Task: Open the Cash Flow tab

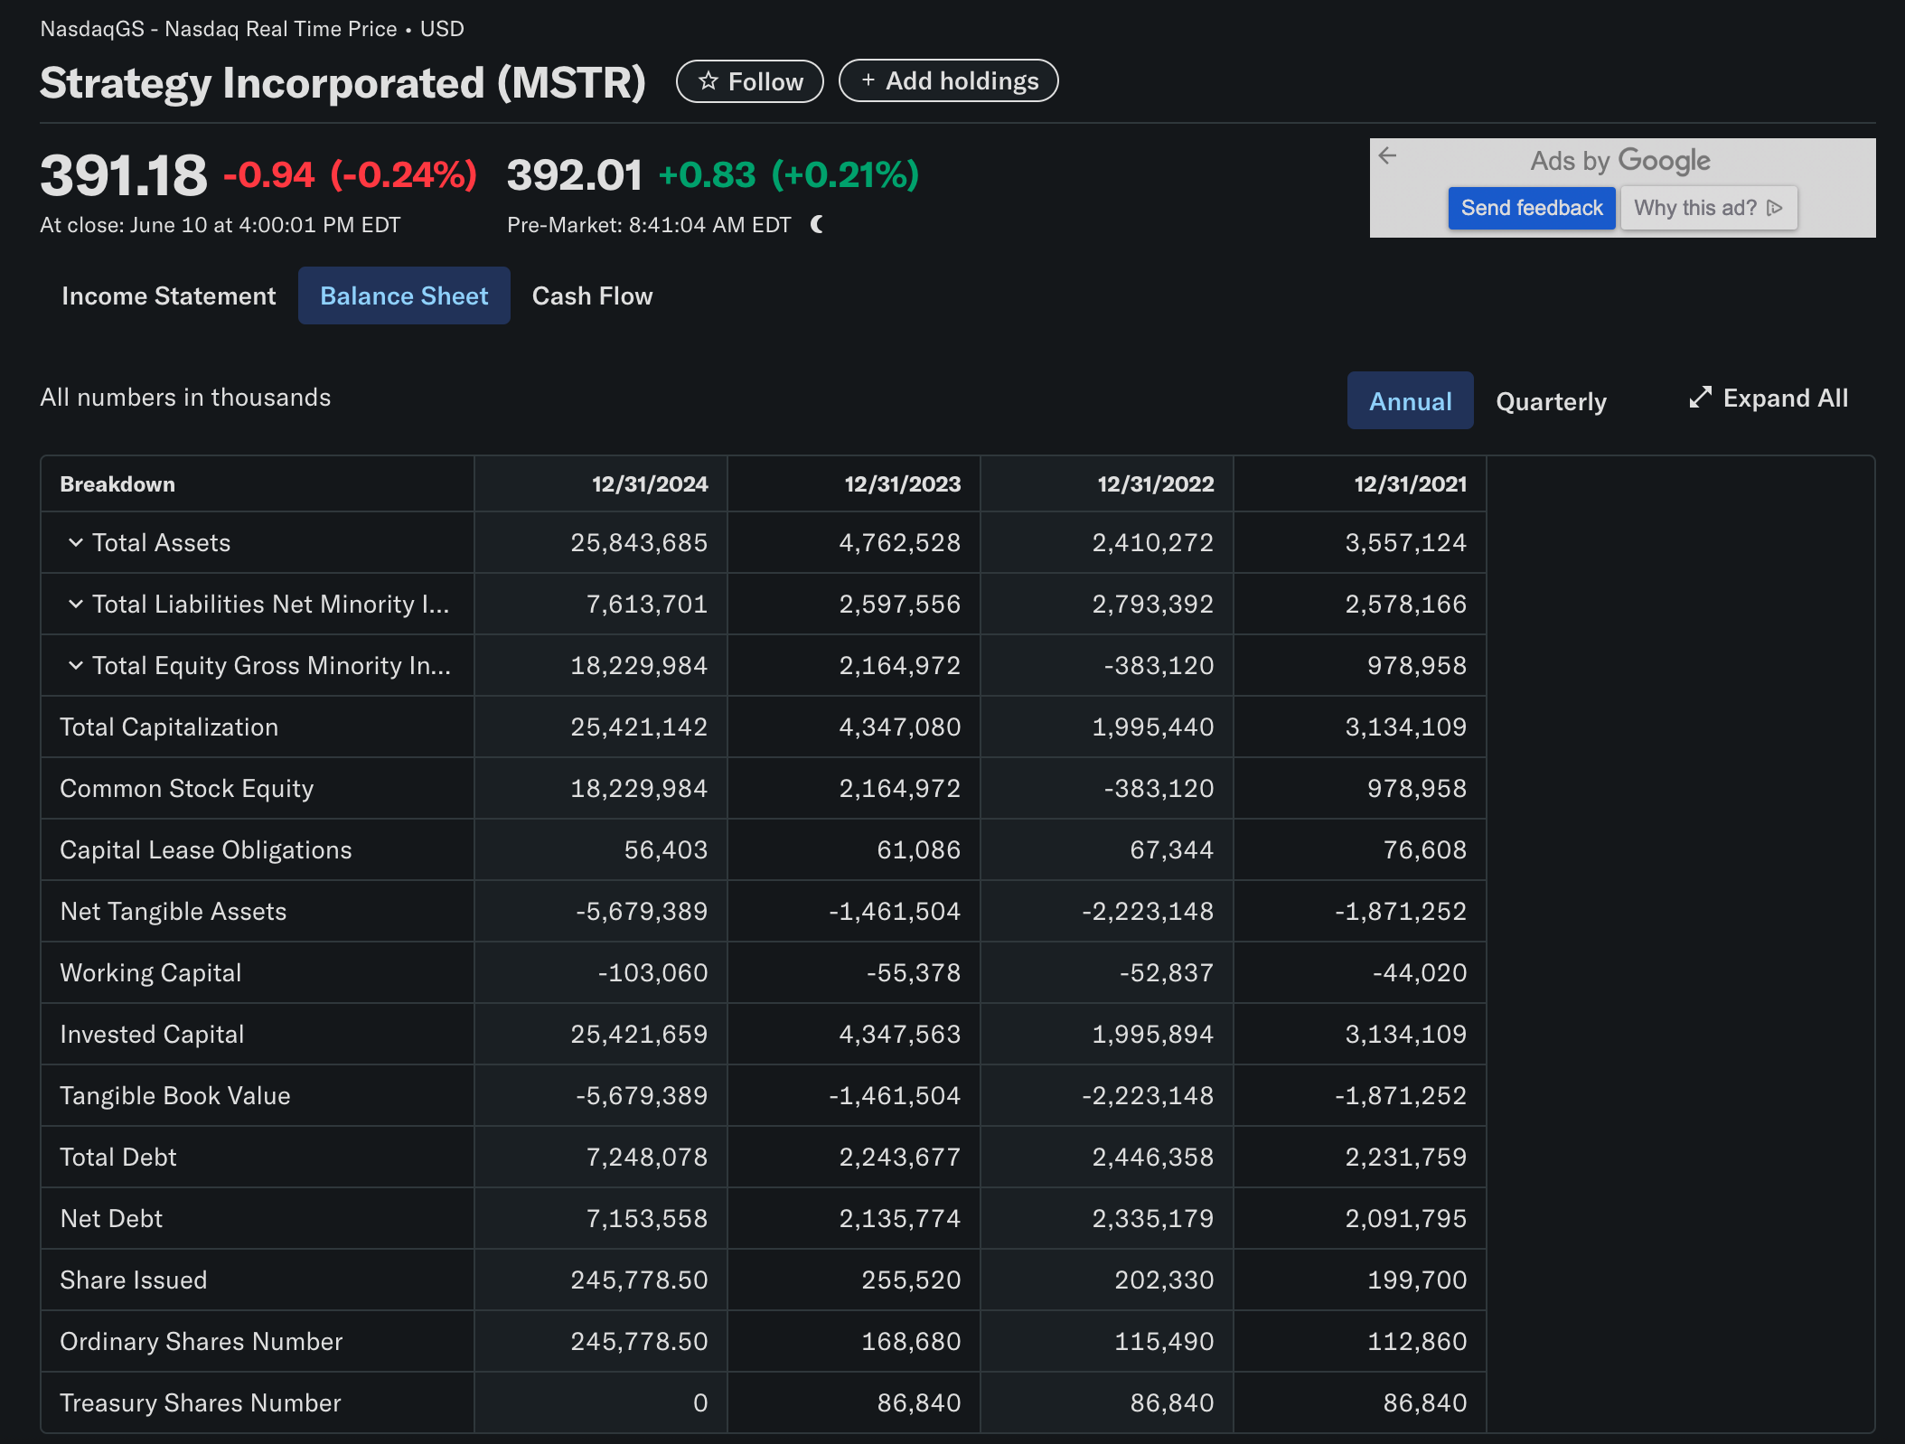Action: coord(592,295)
